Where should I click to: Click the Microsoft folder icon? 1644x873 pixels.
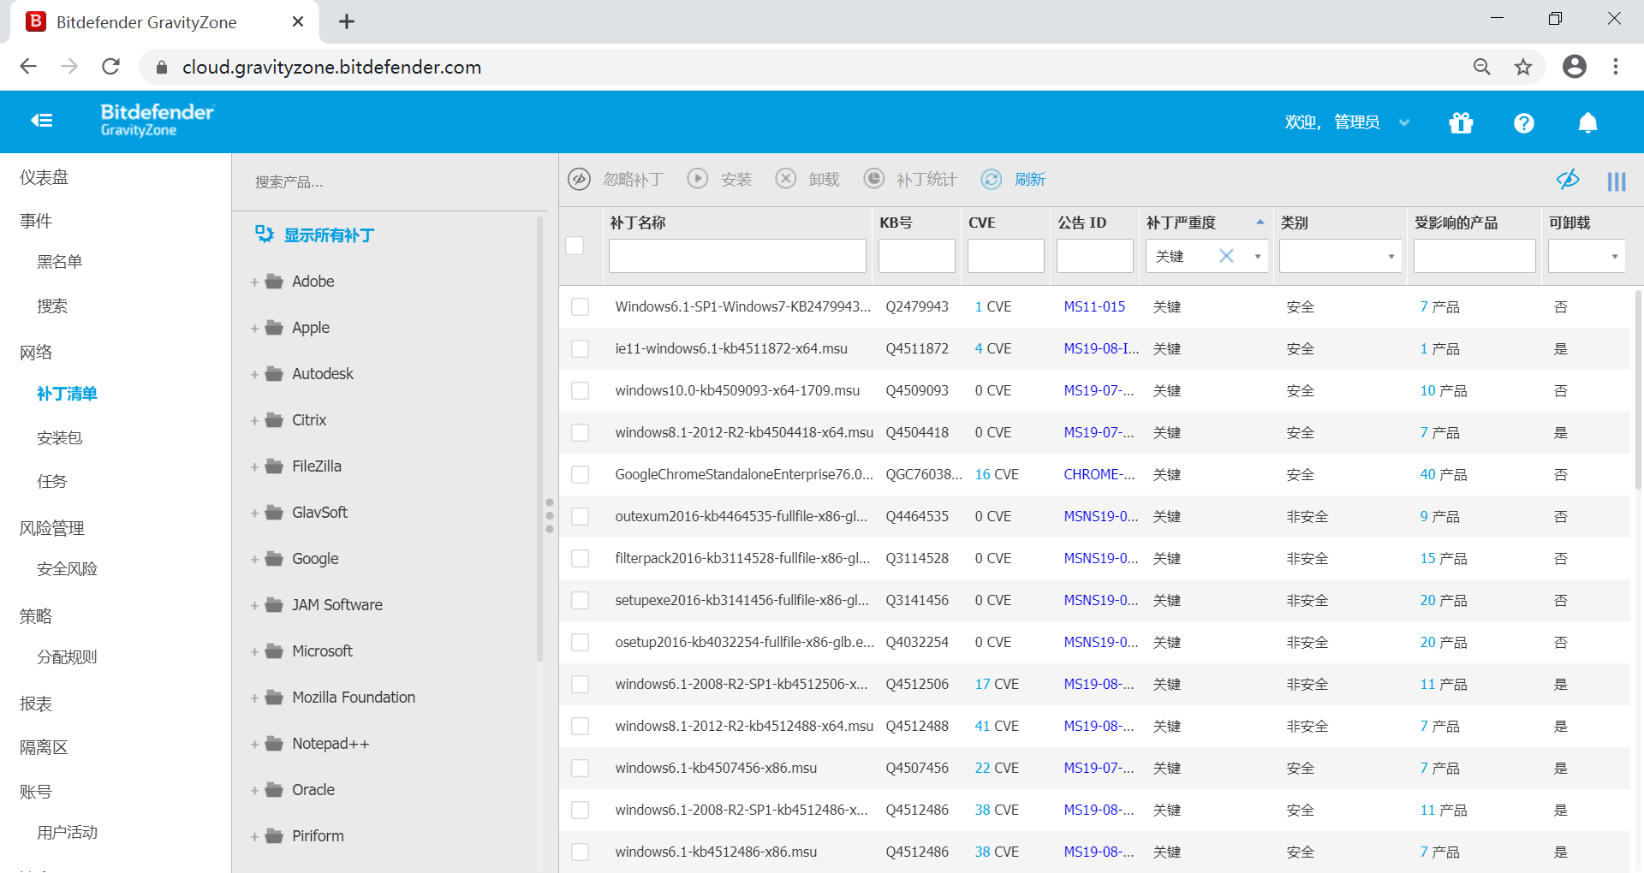tap(274, 650)
